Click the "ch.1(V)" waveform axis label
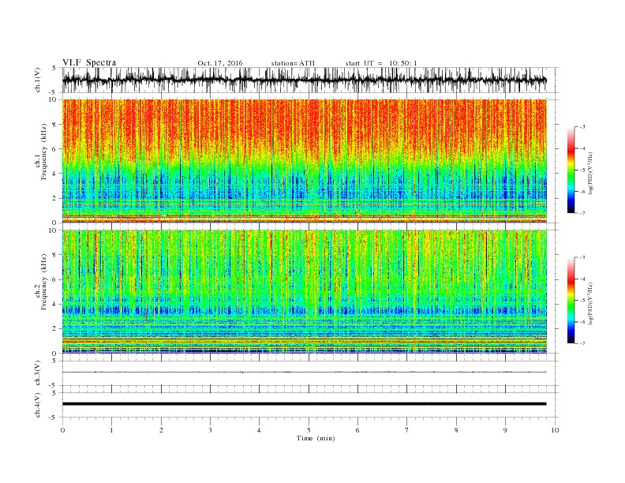The image size is (625, 483). click(x=39, y=80)
